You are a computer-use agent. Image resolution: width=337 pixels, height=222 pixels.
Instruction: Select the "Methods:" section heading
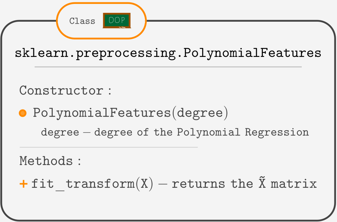coord(50,161)
